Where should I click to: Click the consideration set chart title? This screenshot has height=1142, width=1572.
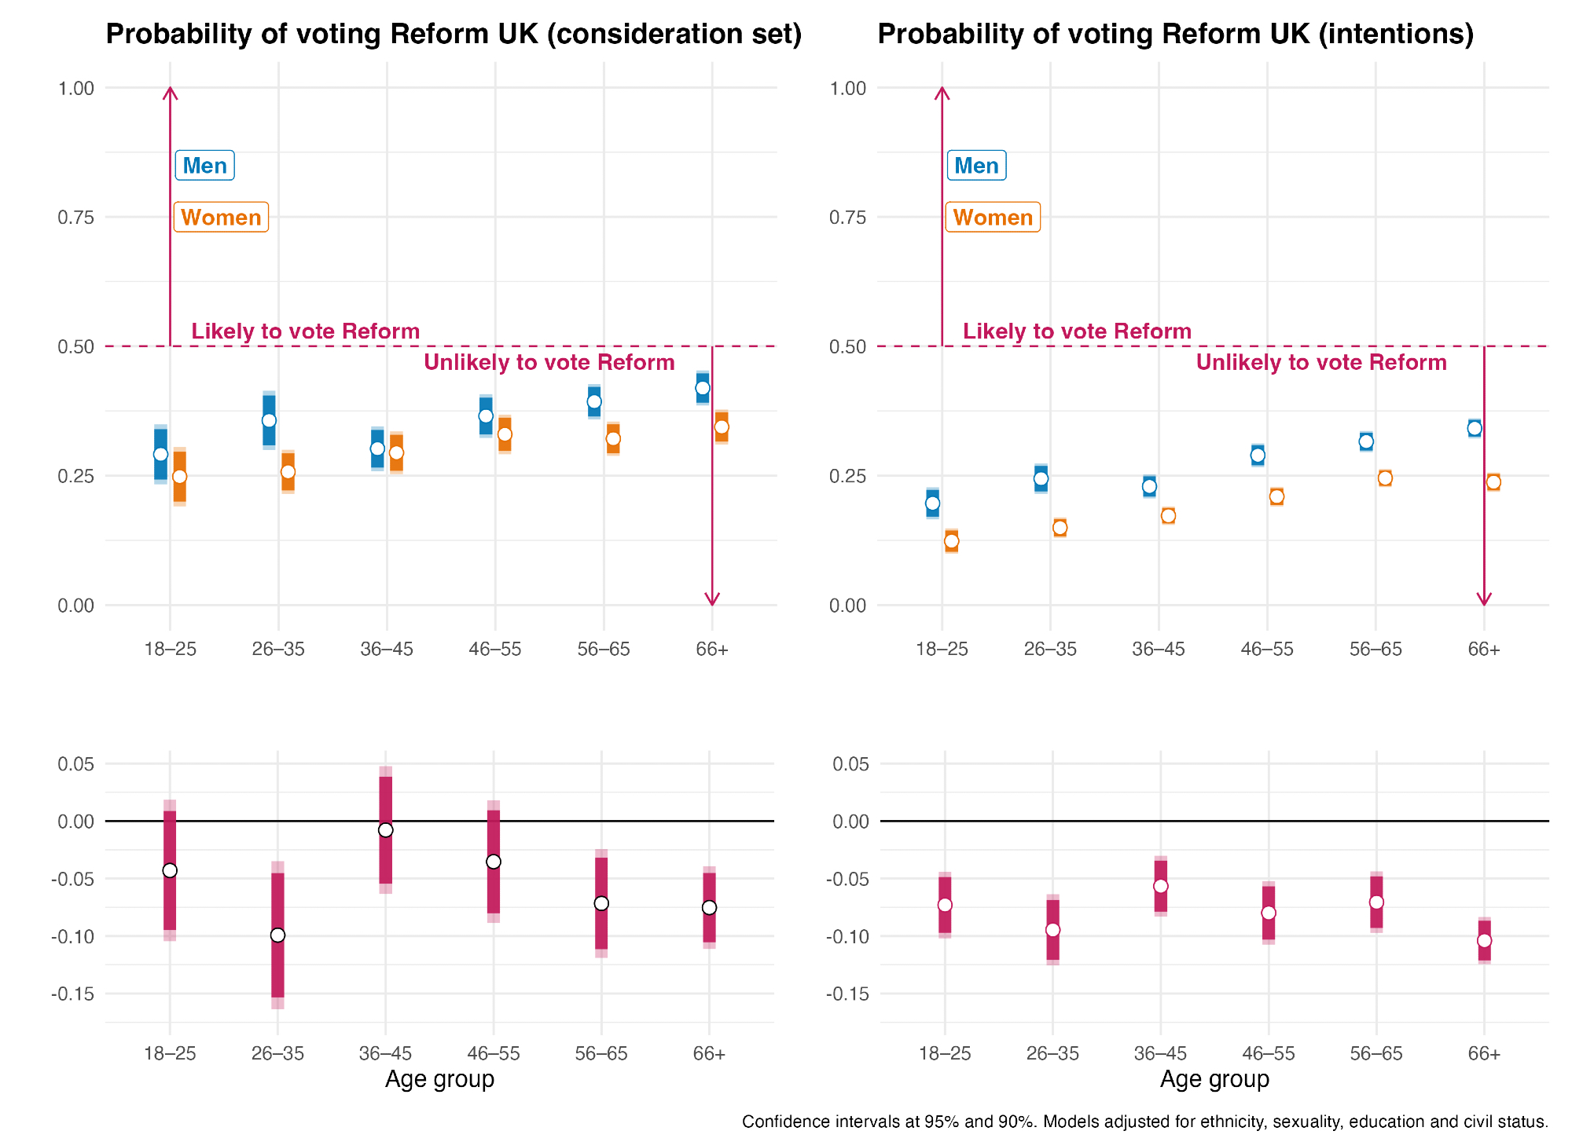[x=454, y=35]
